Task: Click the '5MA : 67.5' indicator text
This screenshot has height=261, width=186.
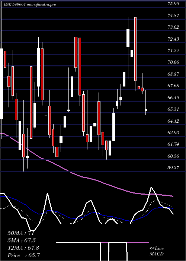Action: [22, 240]
